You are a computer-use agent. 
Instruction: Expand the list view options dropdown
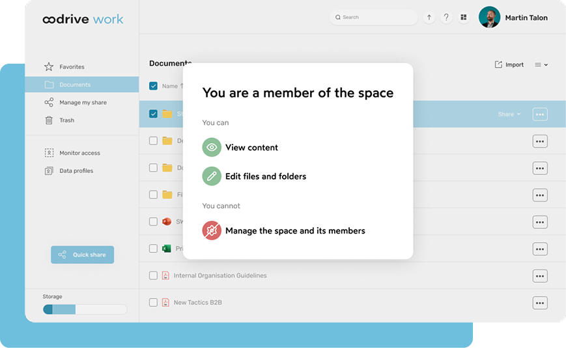541,64
